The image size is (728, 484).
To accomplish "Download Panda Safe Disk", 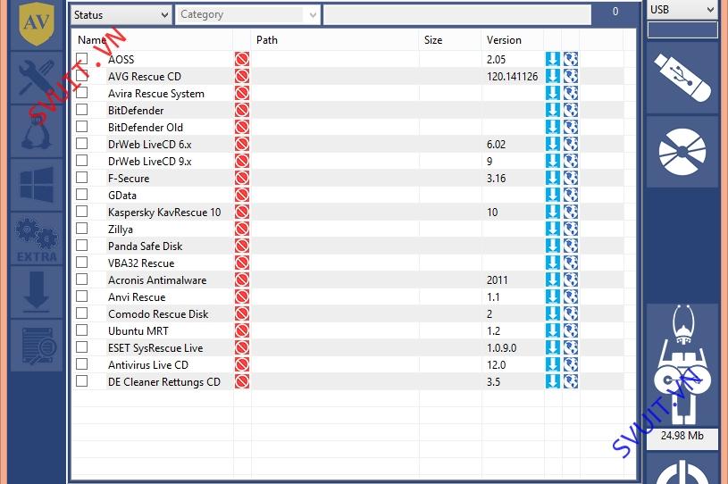I will point(553,246).
